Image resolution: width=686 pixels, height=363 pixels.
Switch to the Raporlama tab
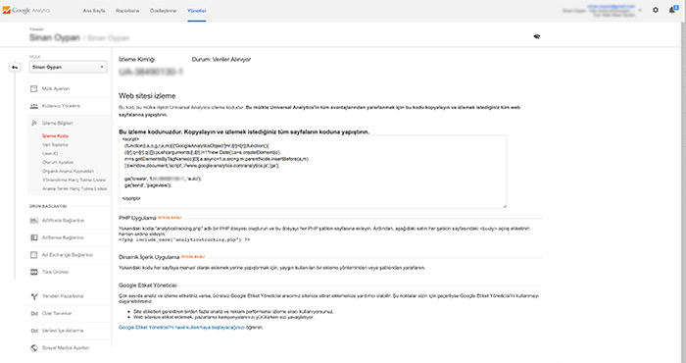[x=127, y=11]
